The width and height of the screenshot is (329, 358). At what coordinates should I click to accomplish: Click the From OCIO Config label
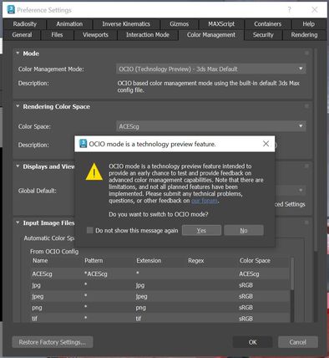[54, 251]
